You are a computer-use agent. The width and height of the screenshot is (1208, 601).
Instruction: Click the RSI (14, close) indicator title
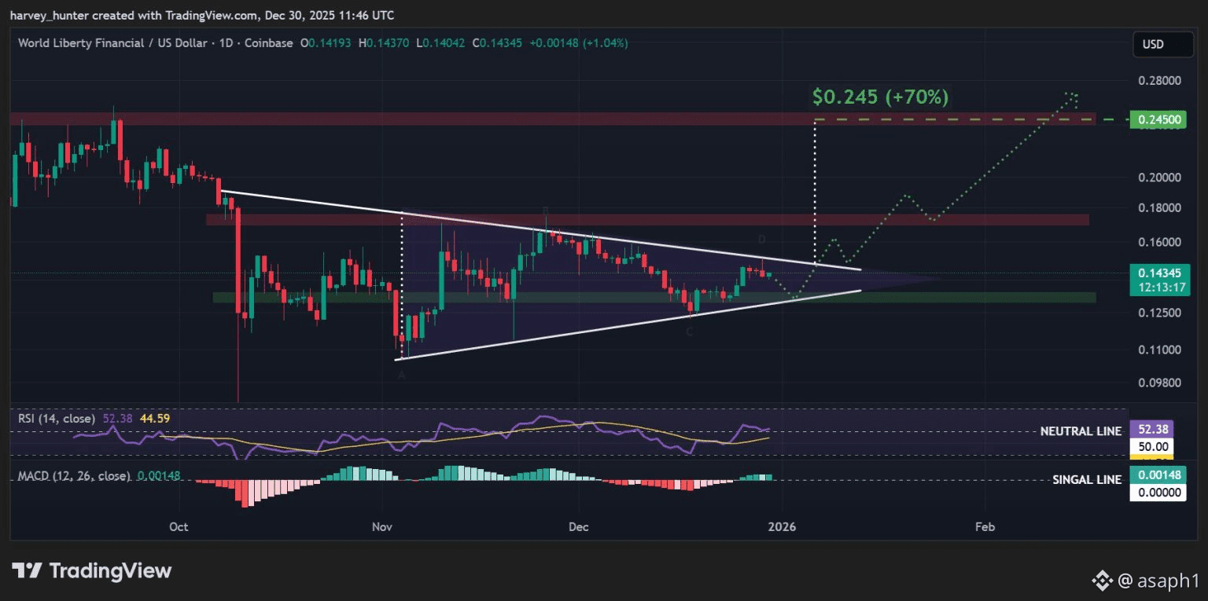57,419
